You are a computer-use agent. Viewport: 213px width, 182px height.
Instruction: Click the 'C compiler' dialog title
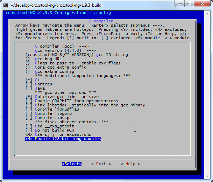[x=101, y=21]
